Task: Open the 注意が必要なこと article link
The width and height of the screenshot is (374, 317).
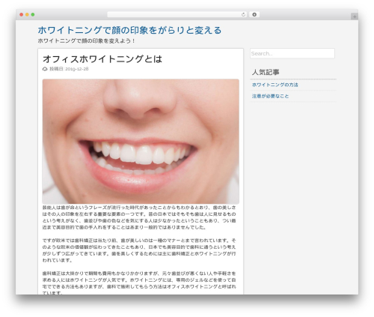Action: [x=270, y=96]
